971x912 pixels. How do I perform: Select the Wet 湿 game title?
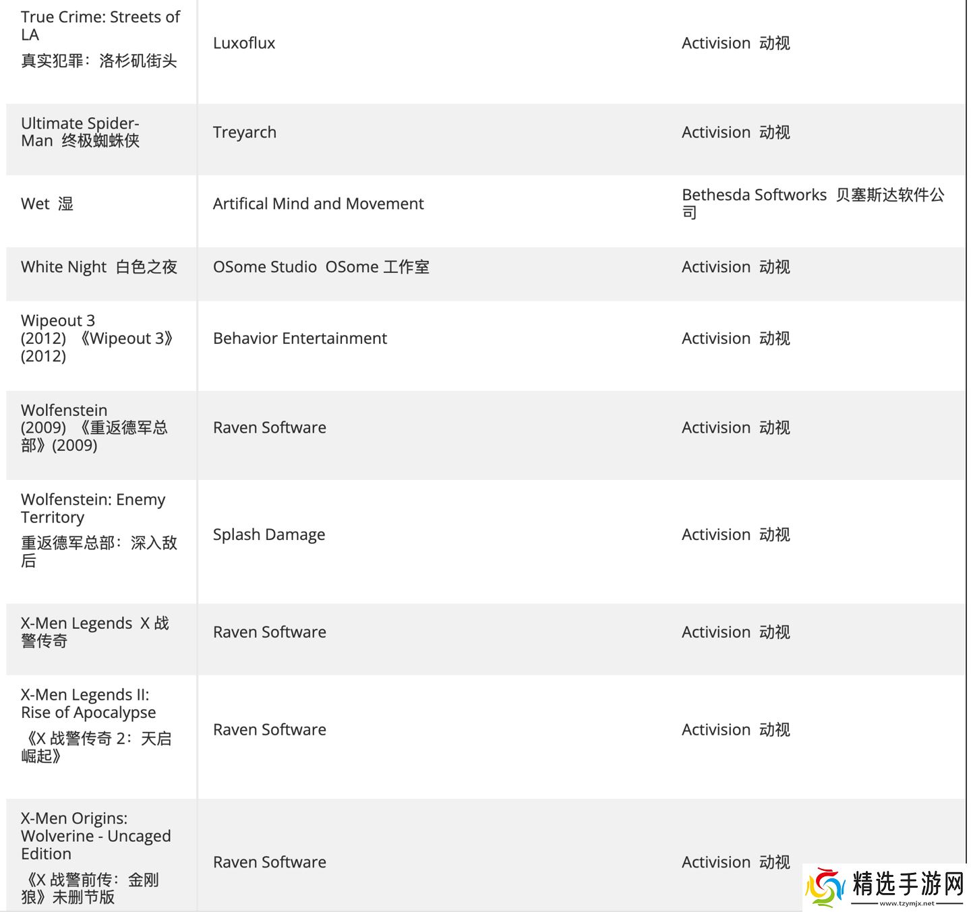[47, 204]
